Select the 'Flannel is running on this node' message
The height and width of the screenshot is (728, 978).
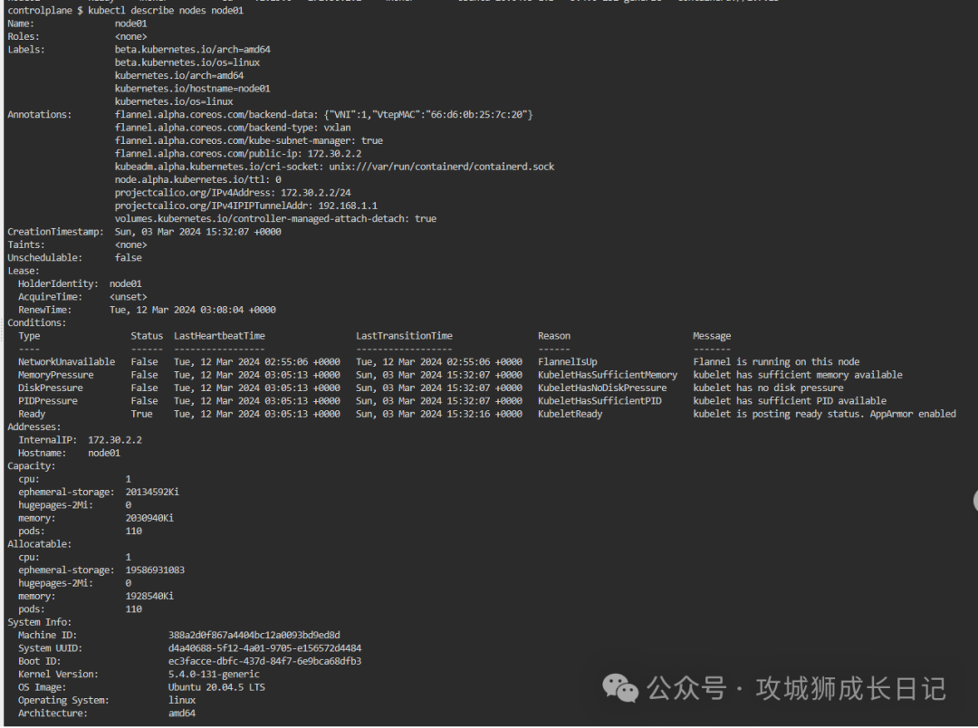tap(776, 362)
